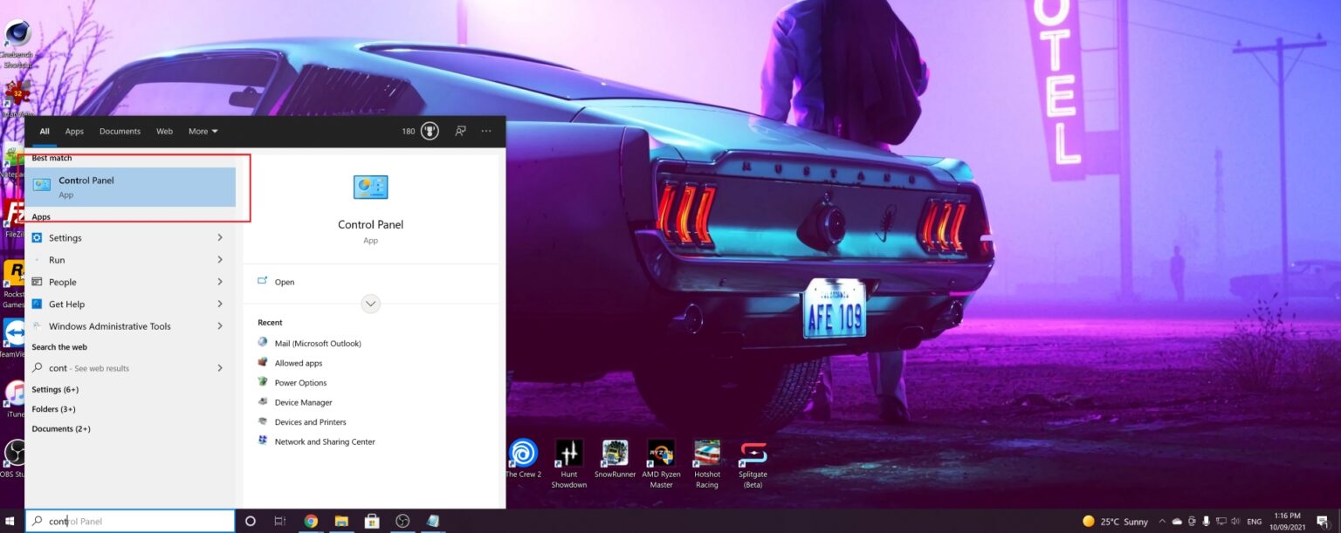
Task: Select the All search tab
Action: click(x=45, y=131)
